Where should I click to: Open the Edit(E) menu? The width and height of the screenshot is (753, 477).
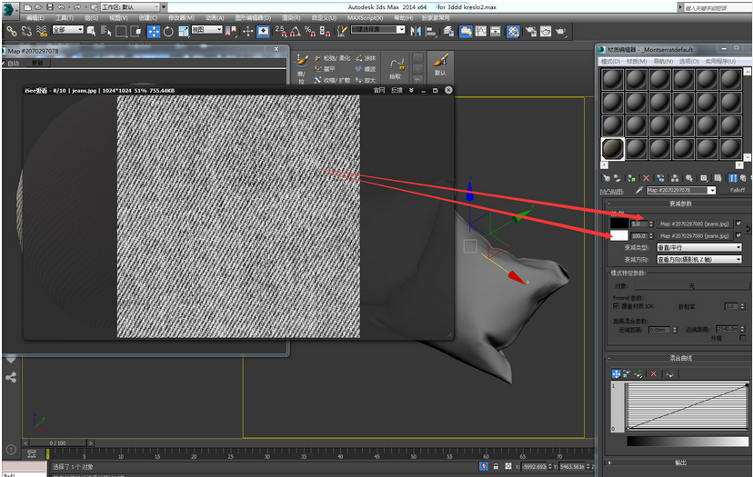pyautogui.click(x=35, y=18)
